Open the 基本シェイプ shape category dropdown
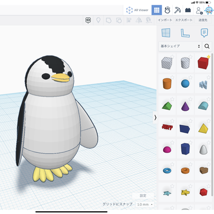 pos(180,46)
